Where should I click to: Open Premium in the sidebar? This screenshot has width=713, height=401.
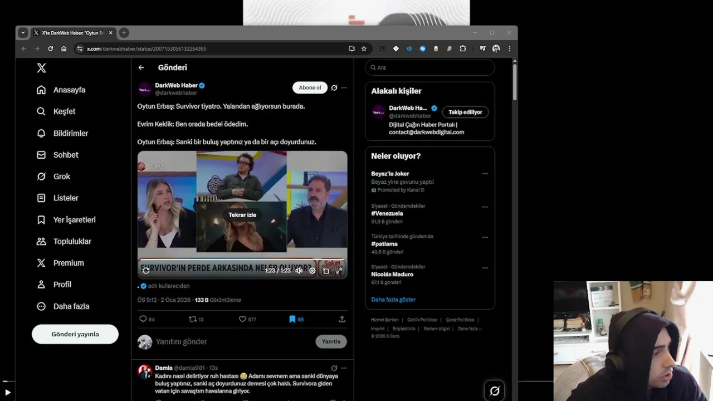click(x=60, y=263)
